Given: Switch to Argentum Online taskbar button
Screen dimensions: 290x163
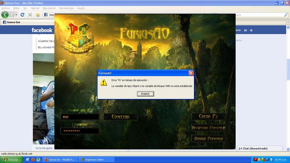Looking at the screenshot, I should click(96, 159).
